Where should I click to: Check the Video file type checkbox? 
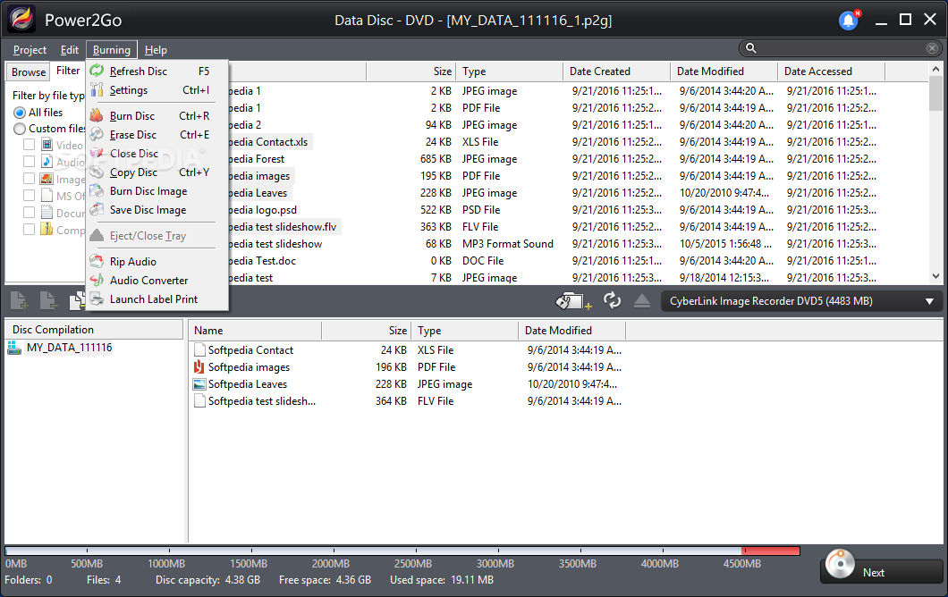tap(29, 145)
